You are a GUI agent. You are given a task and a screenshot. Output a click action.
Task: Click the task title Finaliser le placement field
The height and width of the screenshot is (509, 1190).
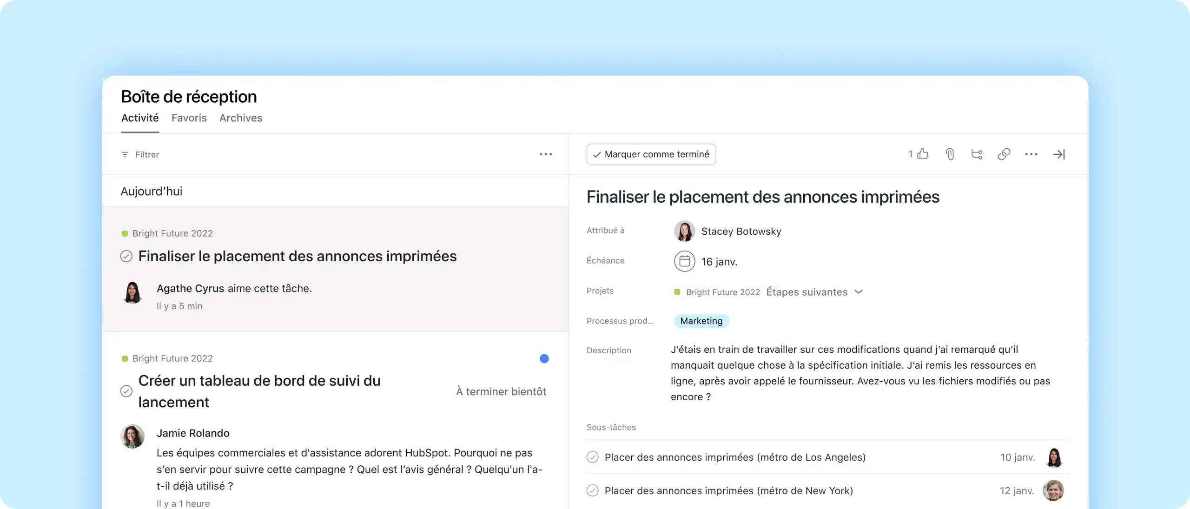point(763,197)
